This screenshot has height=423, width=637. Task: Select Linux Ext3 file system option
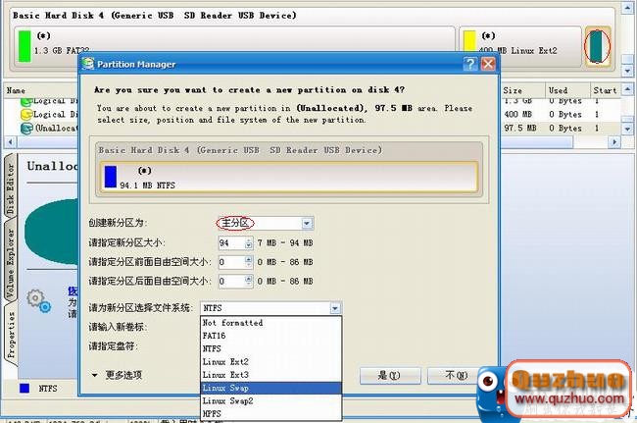point(270,375)
